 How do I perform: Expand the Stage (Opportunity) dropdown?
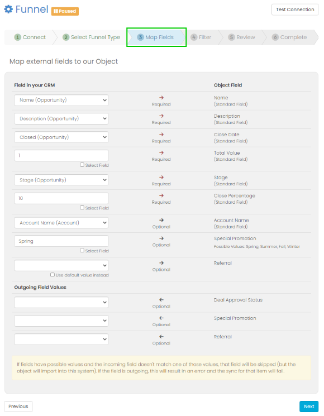coord(61,180)
